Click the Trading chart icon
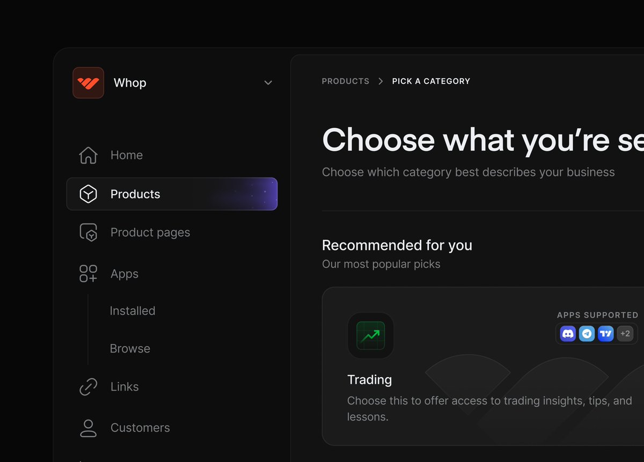This screenshot has height=462, width=644. point(370,336)
